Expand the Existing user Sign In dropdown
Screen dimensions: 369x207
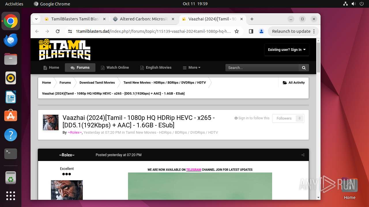click(x=287, y=50)
